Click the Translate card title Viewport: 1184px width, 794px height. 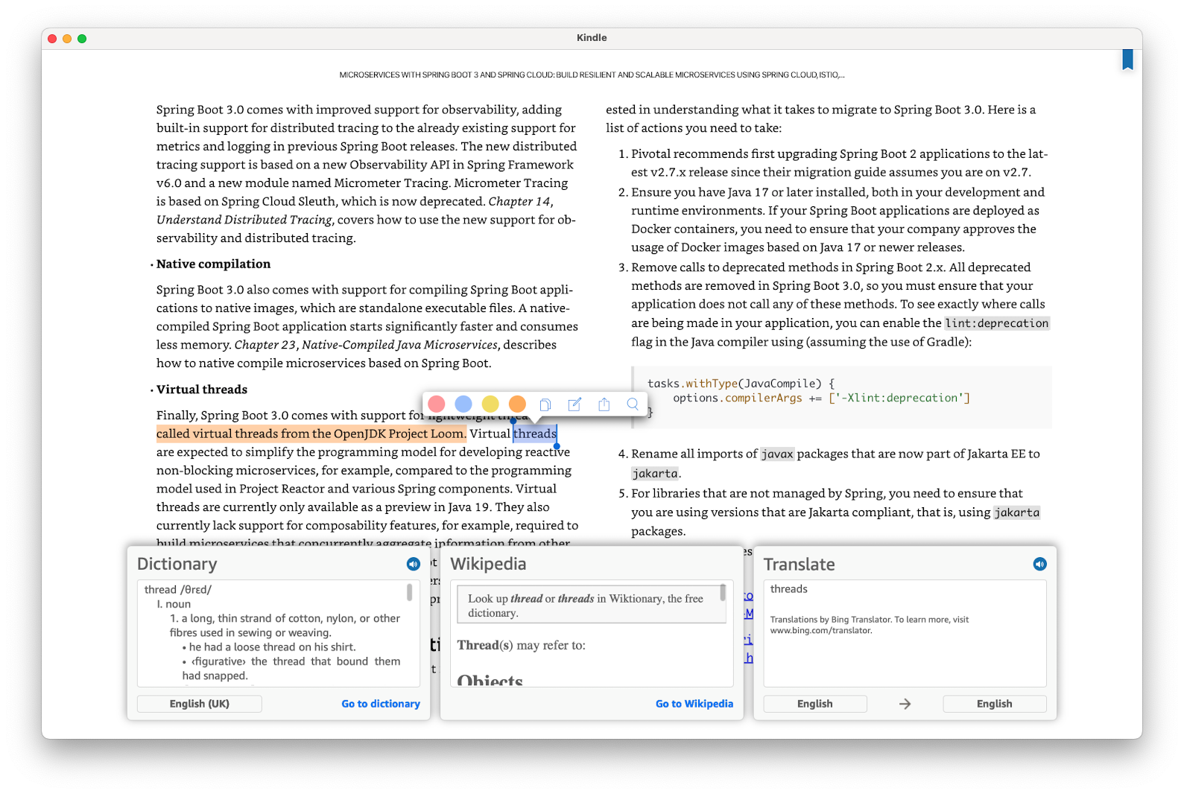pos(800,565)
